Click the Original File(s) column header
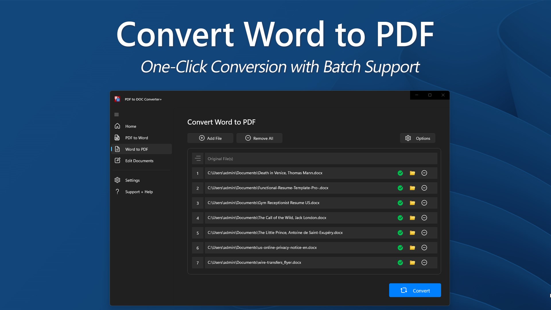 [321, 158]
